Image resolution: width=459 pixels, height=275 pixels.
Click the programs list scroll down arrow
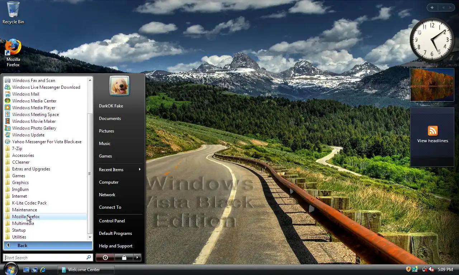90,237
